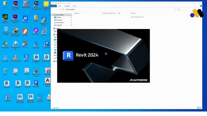Image resolution: width=207 pixels, height=116 pixels.
Task: Sort by the Nombre column header
Action: (77, 13)
